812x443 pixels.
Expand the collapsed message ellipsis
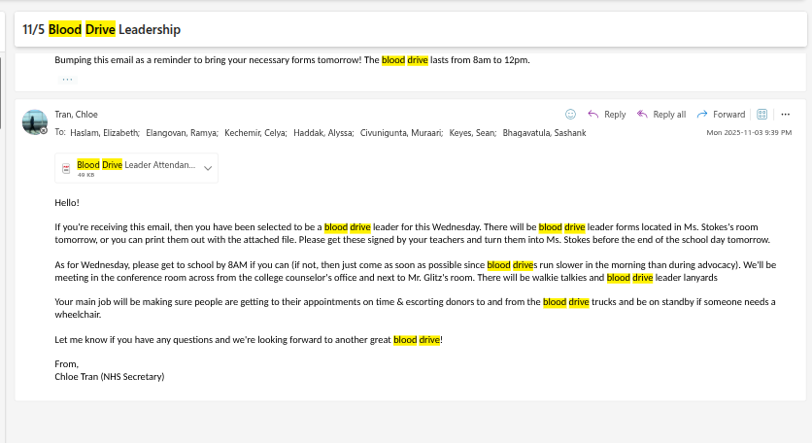click(x=67, y=80)
